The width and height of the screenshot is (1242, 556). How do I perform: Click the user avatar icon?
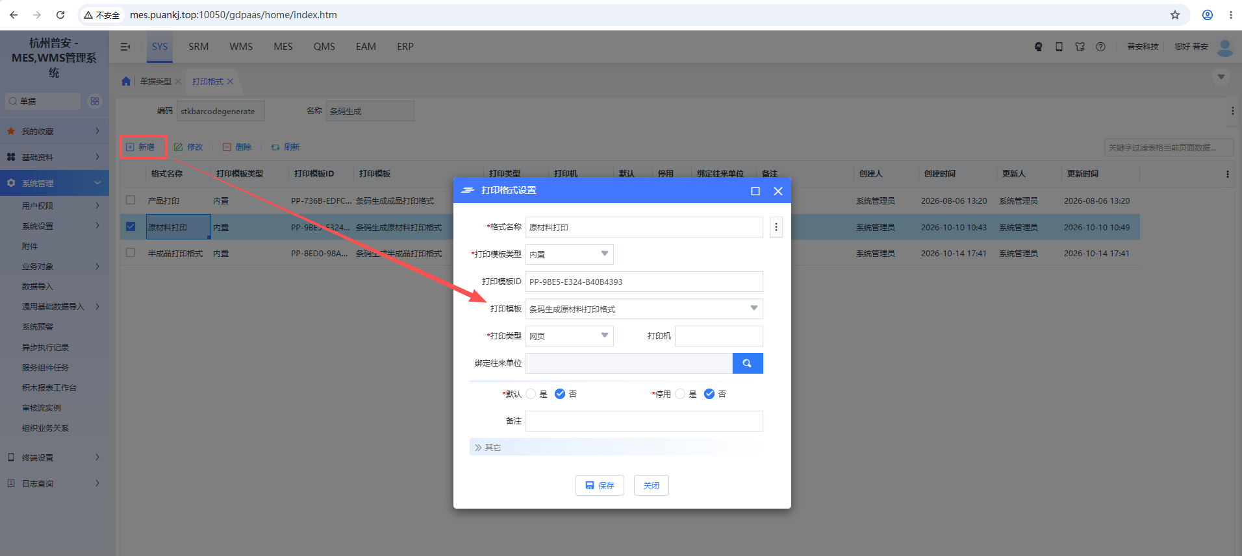point(1225,47)
